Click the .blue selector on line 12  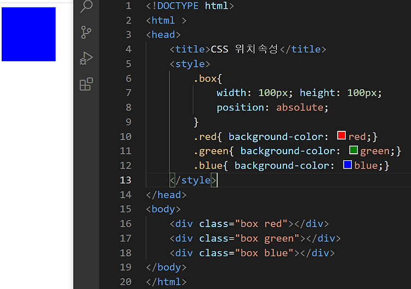208,166
